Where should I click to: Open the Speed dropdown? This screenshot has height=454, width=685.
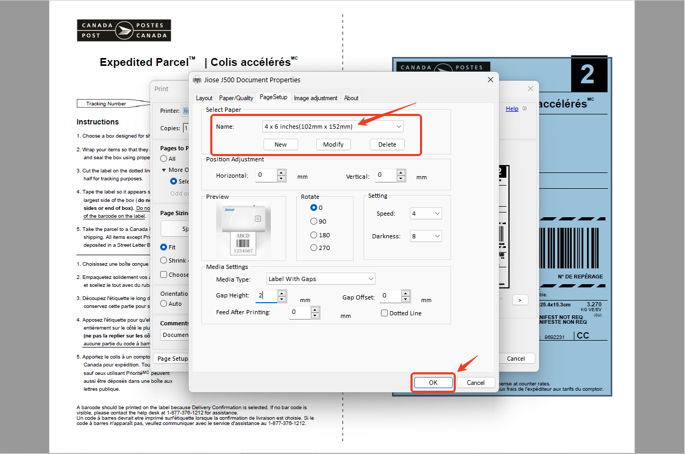[426, 214]
